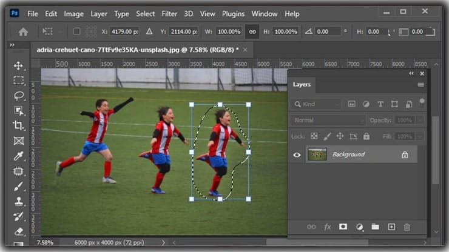Create a new layer group
Image resolution: width=449 pixels, height=252 pixels.
[x=375, y=227]
